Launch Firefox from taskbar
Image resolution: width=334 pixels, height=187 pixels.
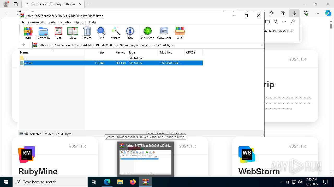[133, 182]
